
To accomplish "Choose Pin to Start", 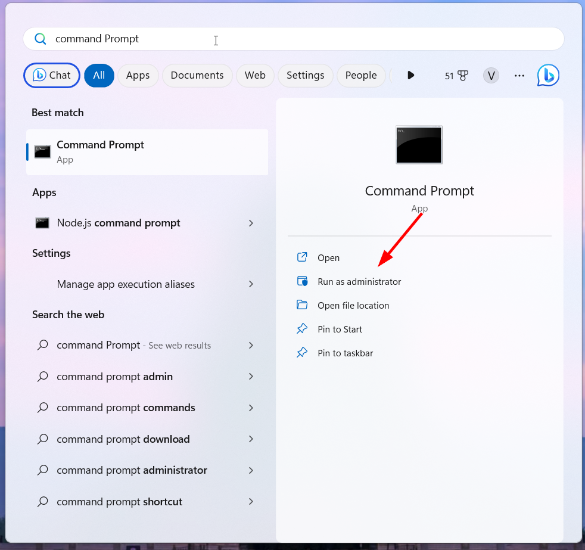I will tap(340, 330).
